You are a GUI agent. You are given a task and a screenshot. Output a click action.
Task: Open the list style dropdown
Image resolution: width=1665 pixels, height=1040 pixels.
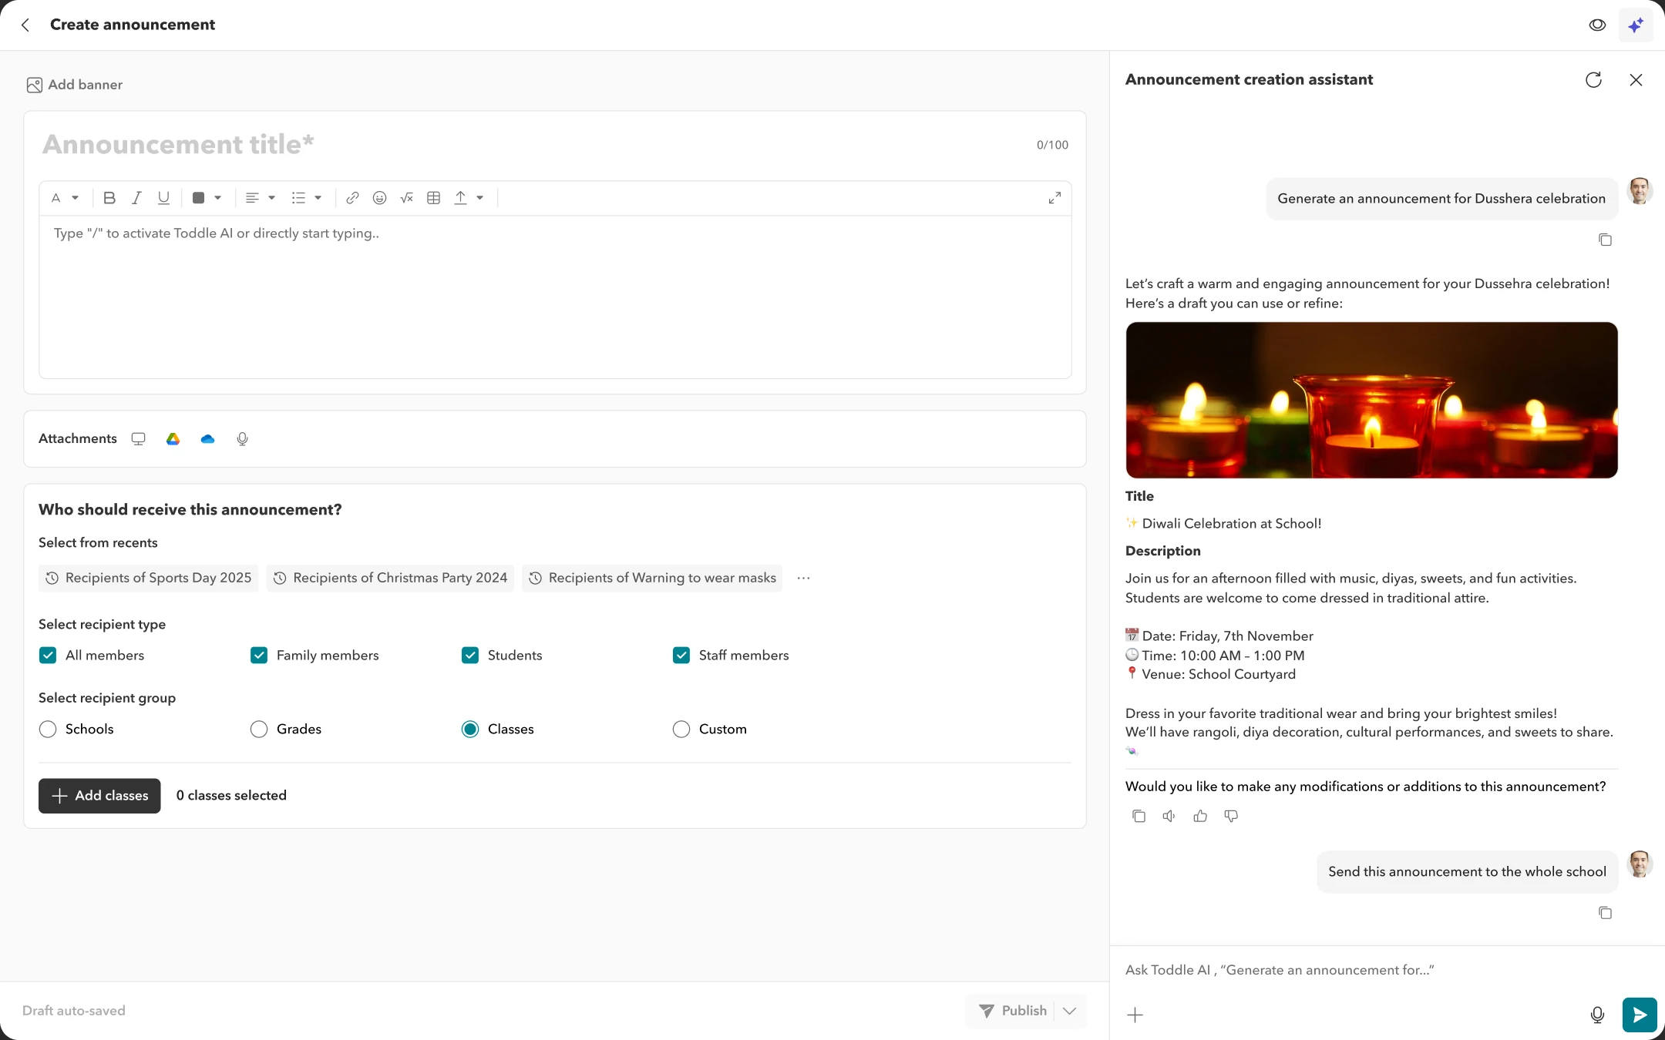tap(307, 198)
